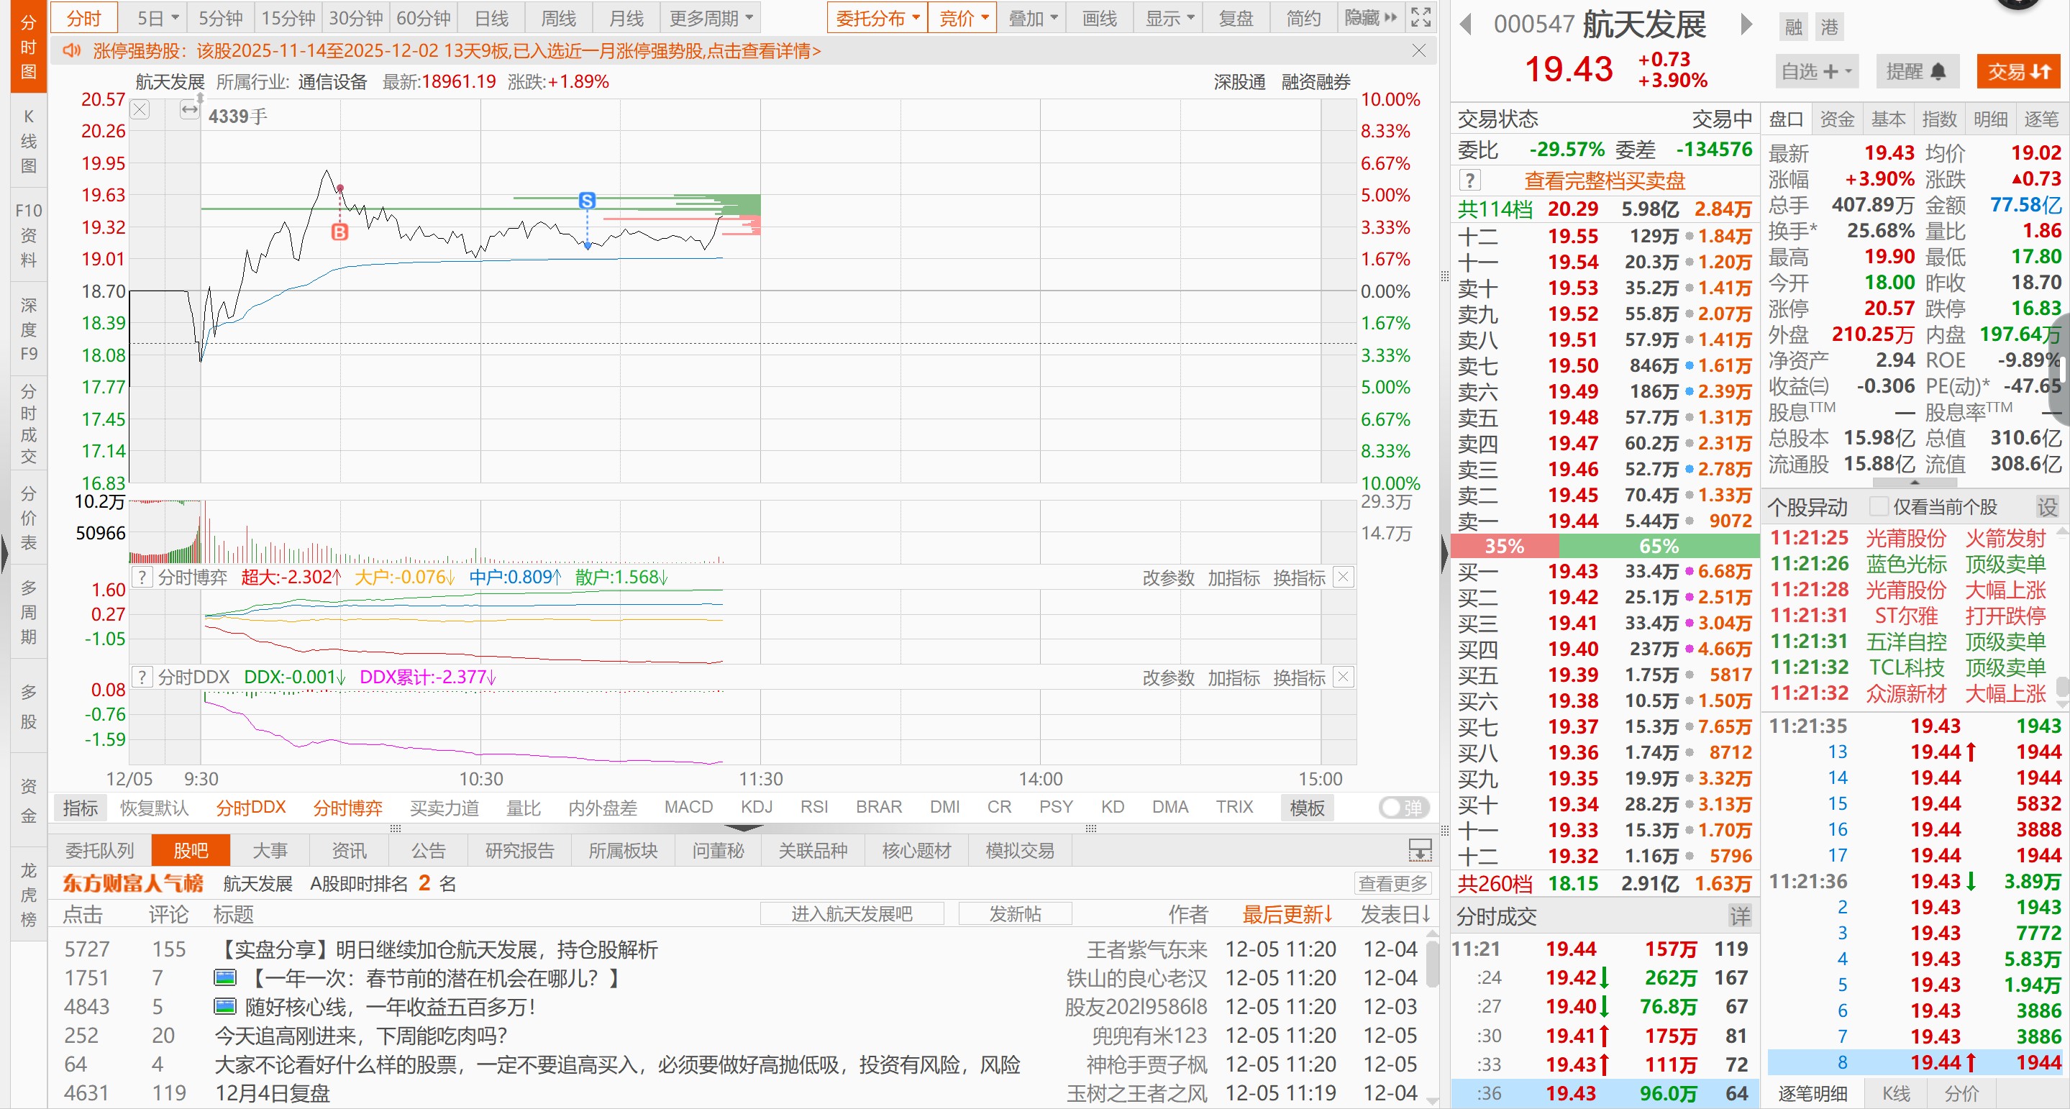Click the blue S sell marker on chart
The height and width of the screenshot is (1109, 2070).
pyautogui.click(x=588, y=200)
